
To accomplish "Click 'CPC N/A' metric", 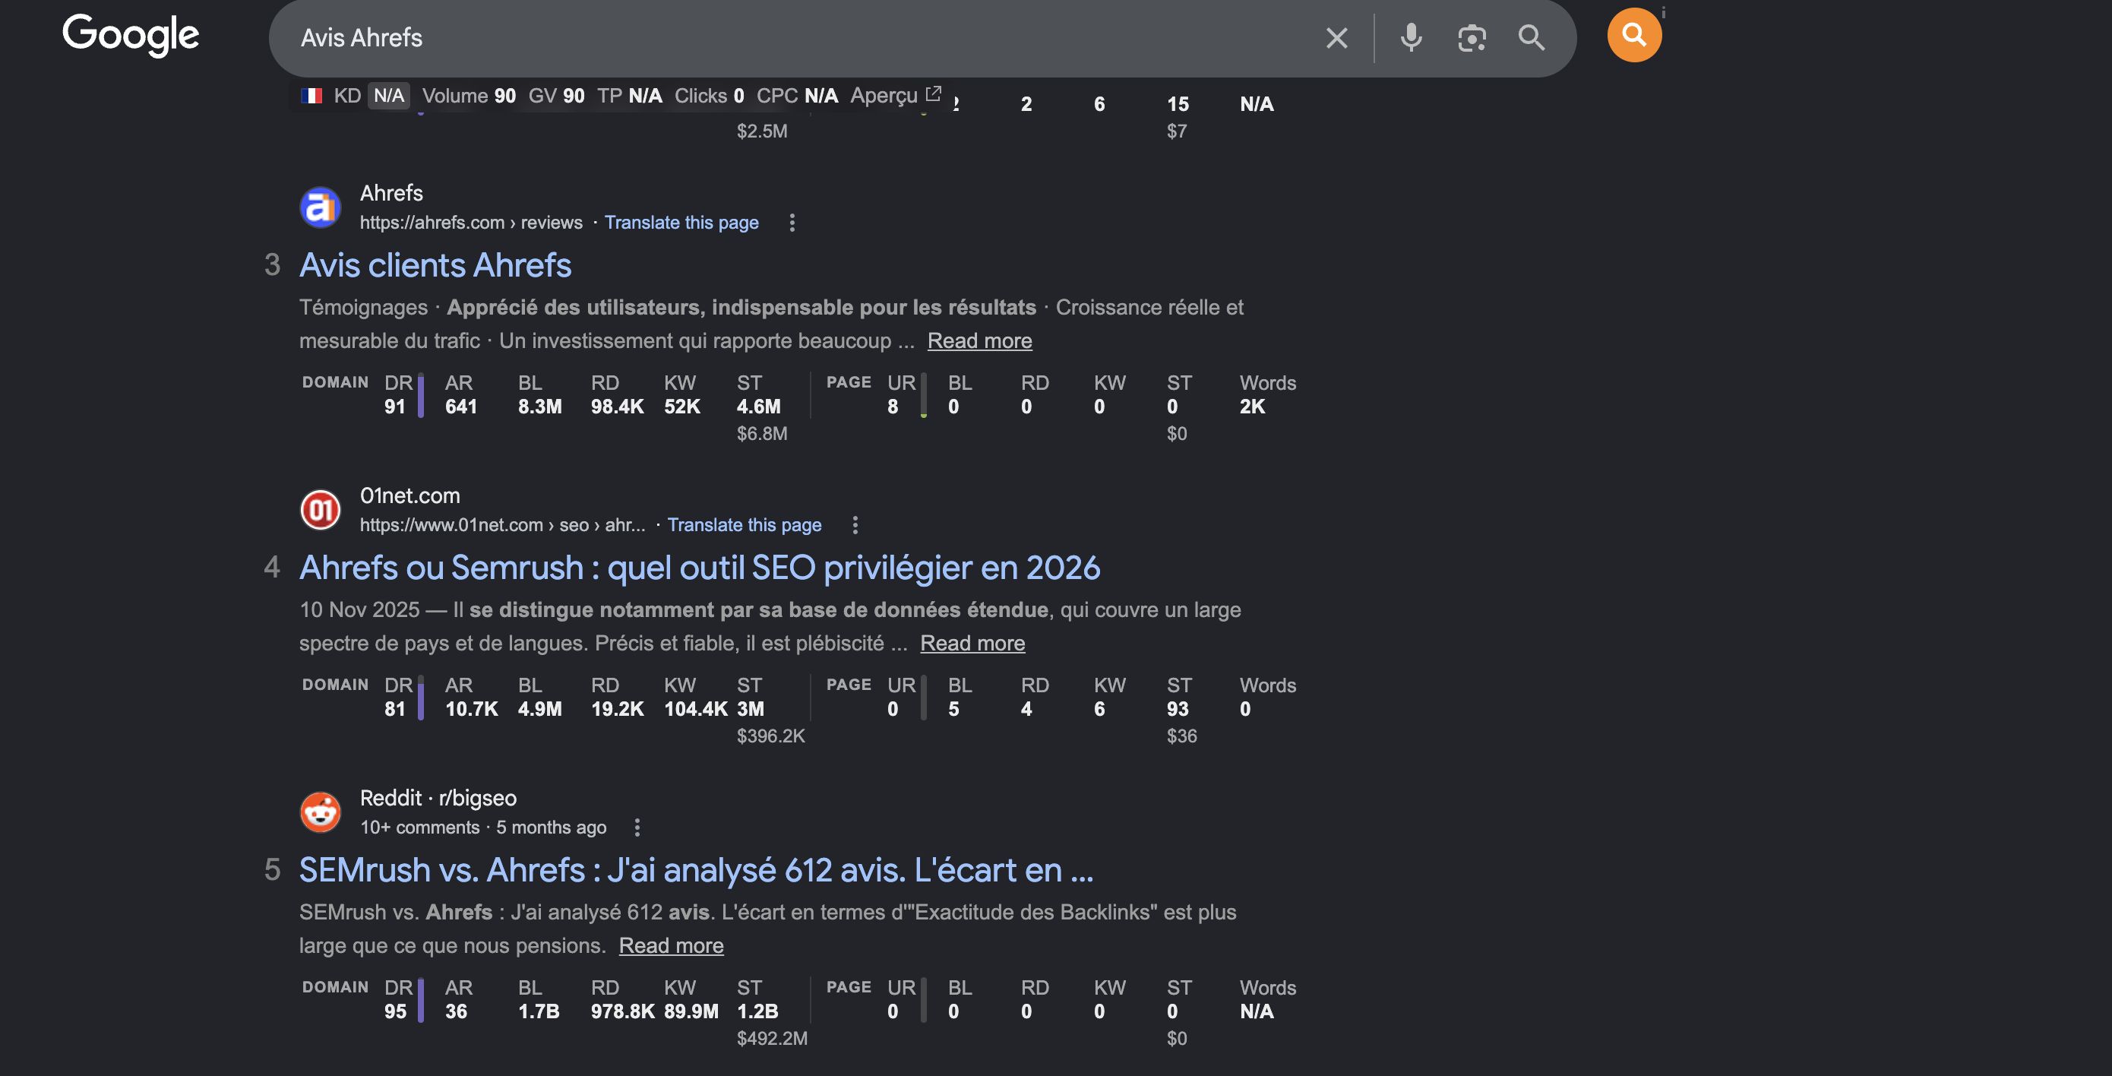I will click(x=797, y=96).
